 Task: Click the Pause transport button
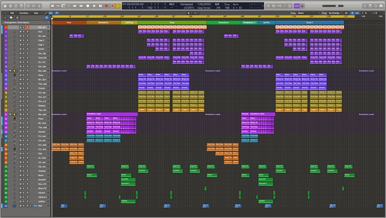coord(100,6)
